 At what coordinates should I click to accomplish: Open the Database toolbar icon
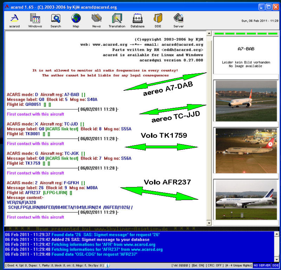point(137,20)
